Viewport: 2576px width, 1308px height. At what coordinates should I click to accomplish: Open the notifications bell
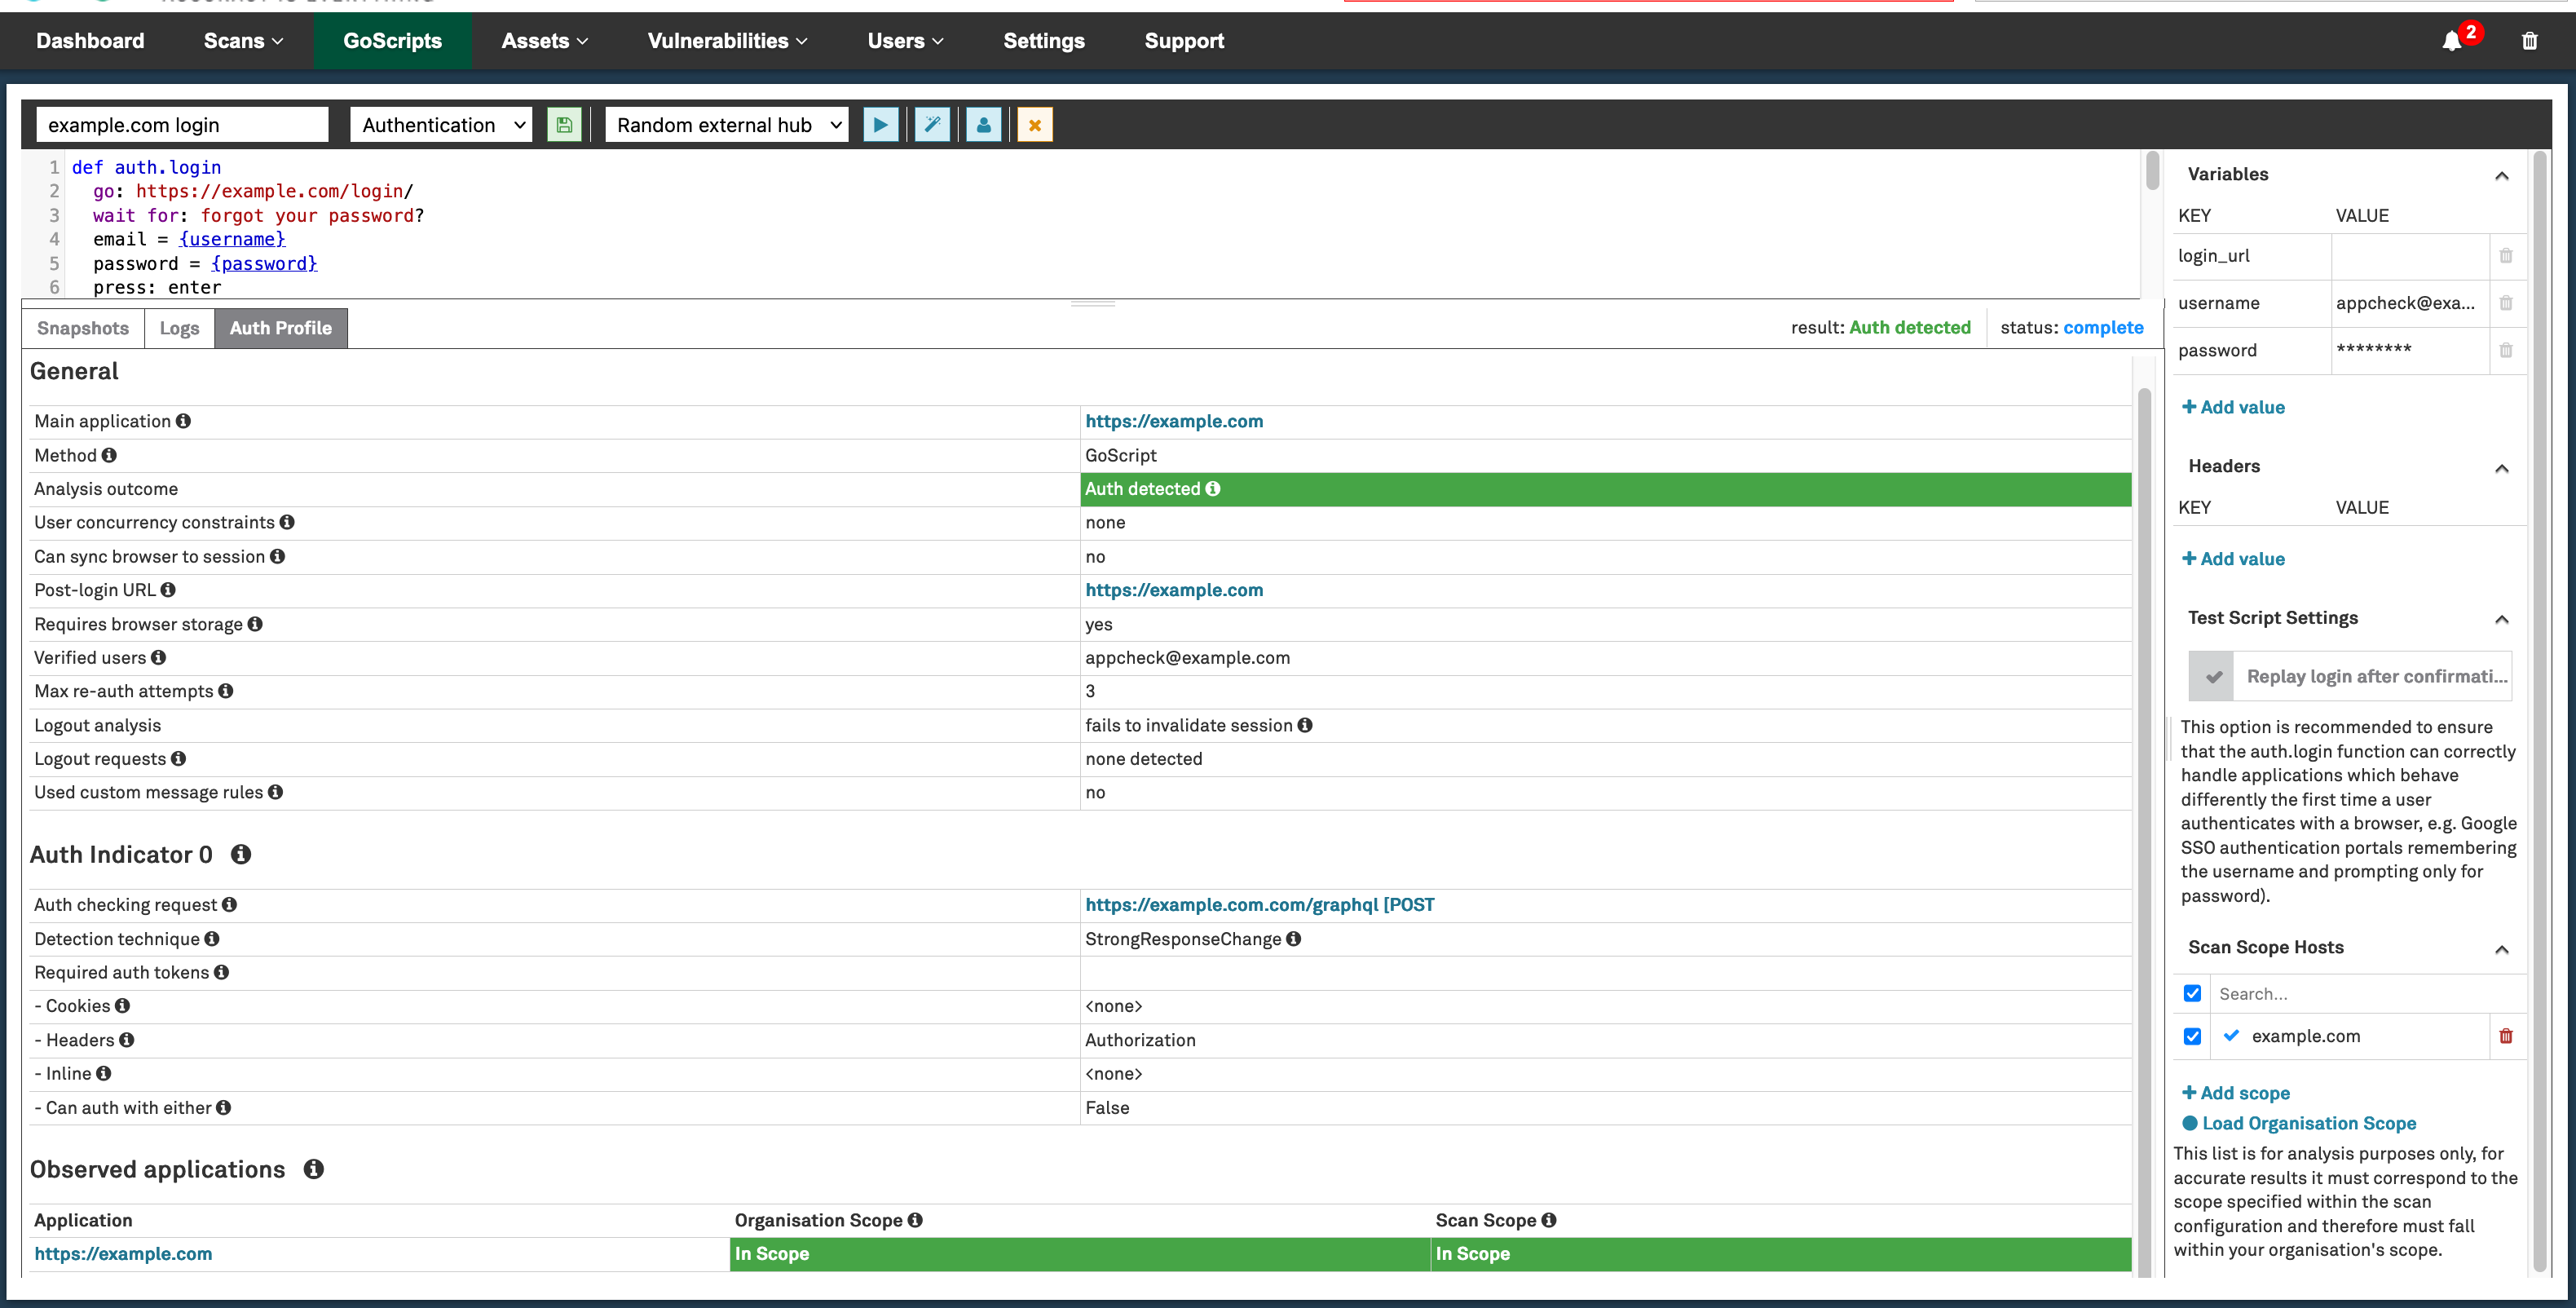2452,41
